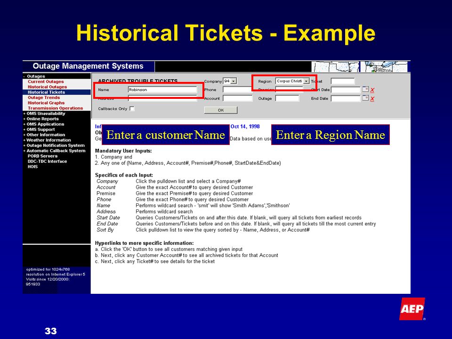452x339 pixels.
Task: Focus the Start Date input field
Action: [346, 89]
